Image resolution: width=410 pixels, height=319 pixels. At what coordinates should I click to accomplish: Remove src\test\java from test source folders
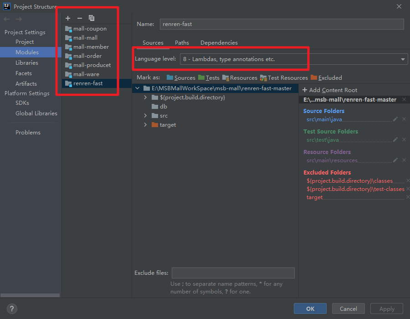tap(404, 139)
